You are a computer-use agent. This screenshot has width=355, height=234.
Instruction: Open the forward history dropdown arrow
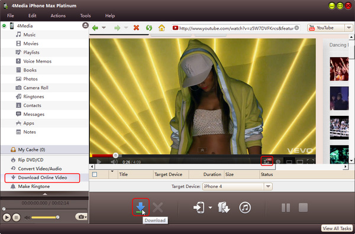pos(126,28)
